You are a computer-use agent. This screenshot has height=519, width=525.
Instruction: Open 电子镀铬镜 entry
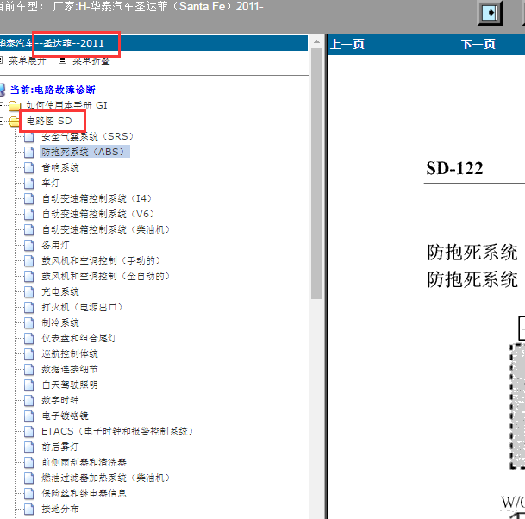65,416
